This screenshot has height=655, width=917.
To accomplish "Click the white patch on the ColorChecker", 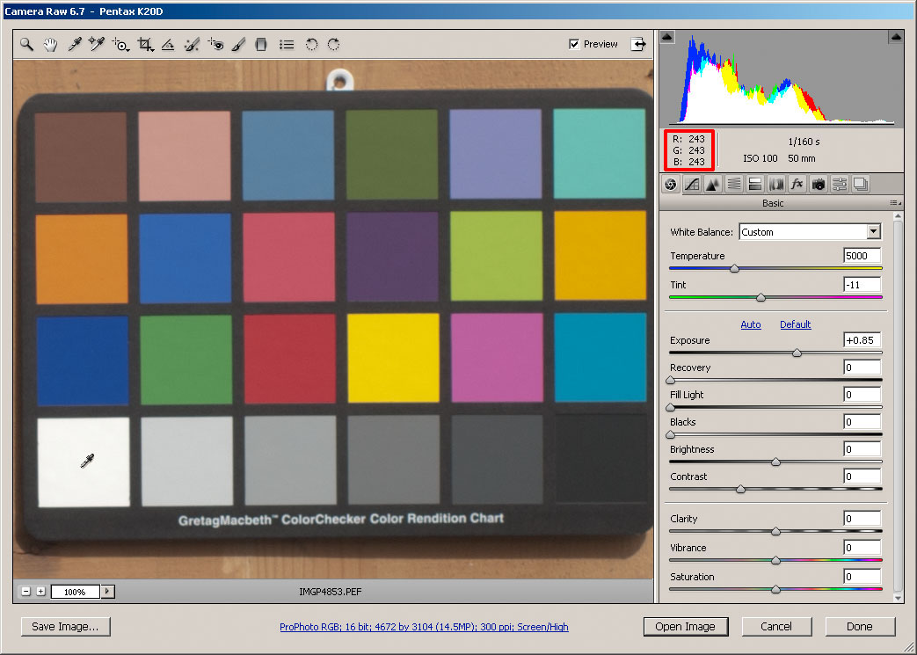I will 84,462.
